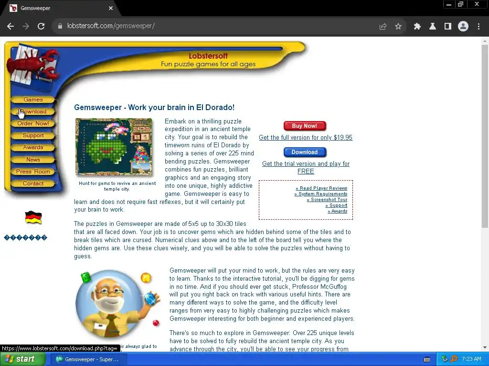489x366 pixels.
Task: Click the German flag language icon
Action: tap(33, 217)
